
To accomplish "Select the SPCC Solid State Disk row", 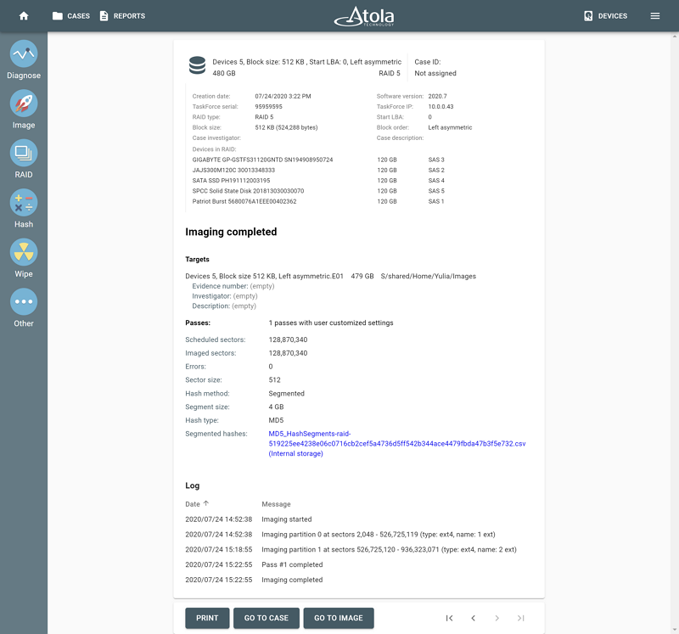I will tap(318, 191).
